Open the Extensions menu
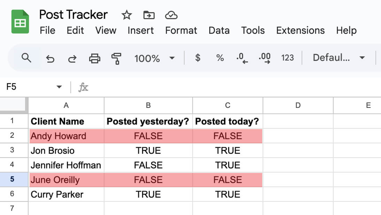Screen dimensions: 381x215 pos(300,31)
